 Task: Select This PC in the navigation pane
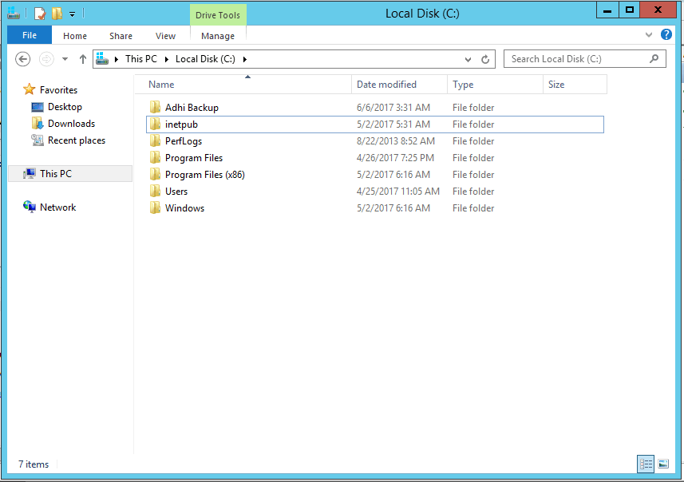coord(70,174)
